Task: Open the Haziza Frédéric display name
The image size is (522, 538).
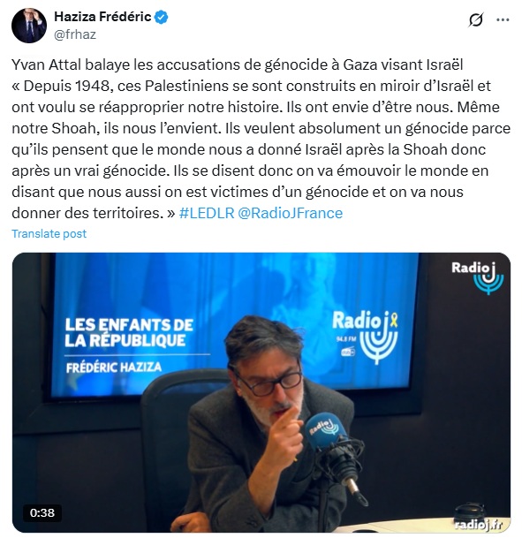Action: (x=102, y=17)
